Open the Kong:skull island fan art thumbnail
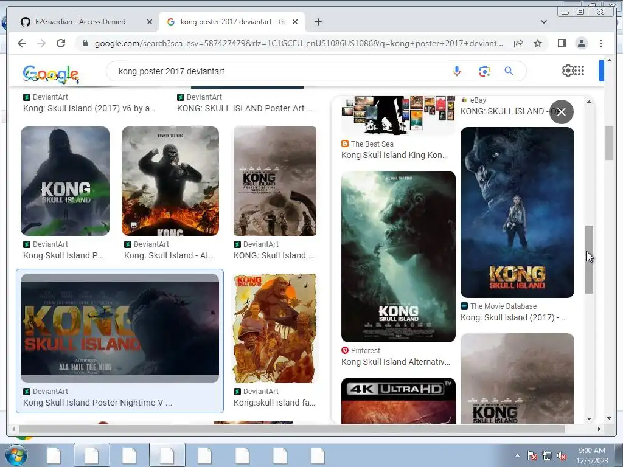The image size is (623, 467). point(275,328)
